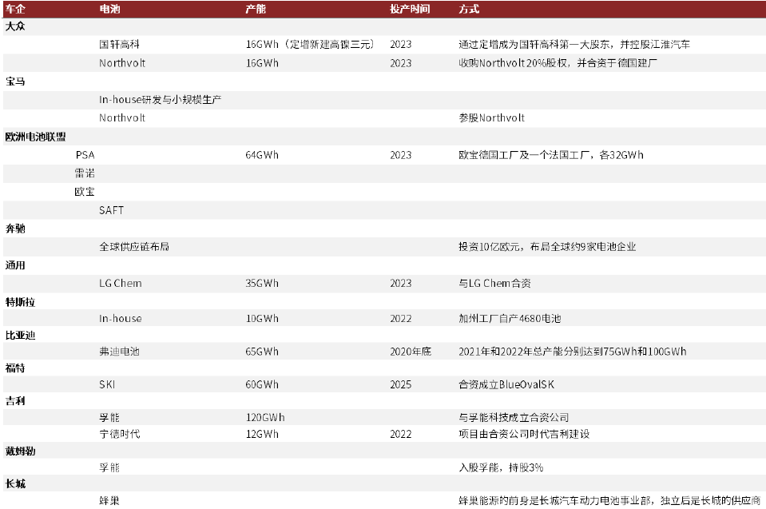Select the 吉利 group row
Screen dimensions: 766x509
(x=384, y=401)
